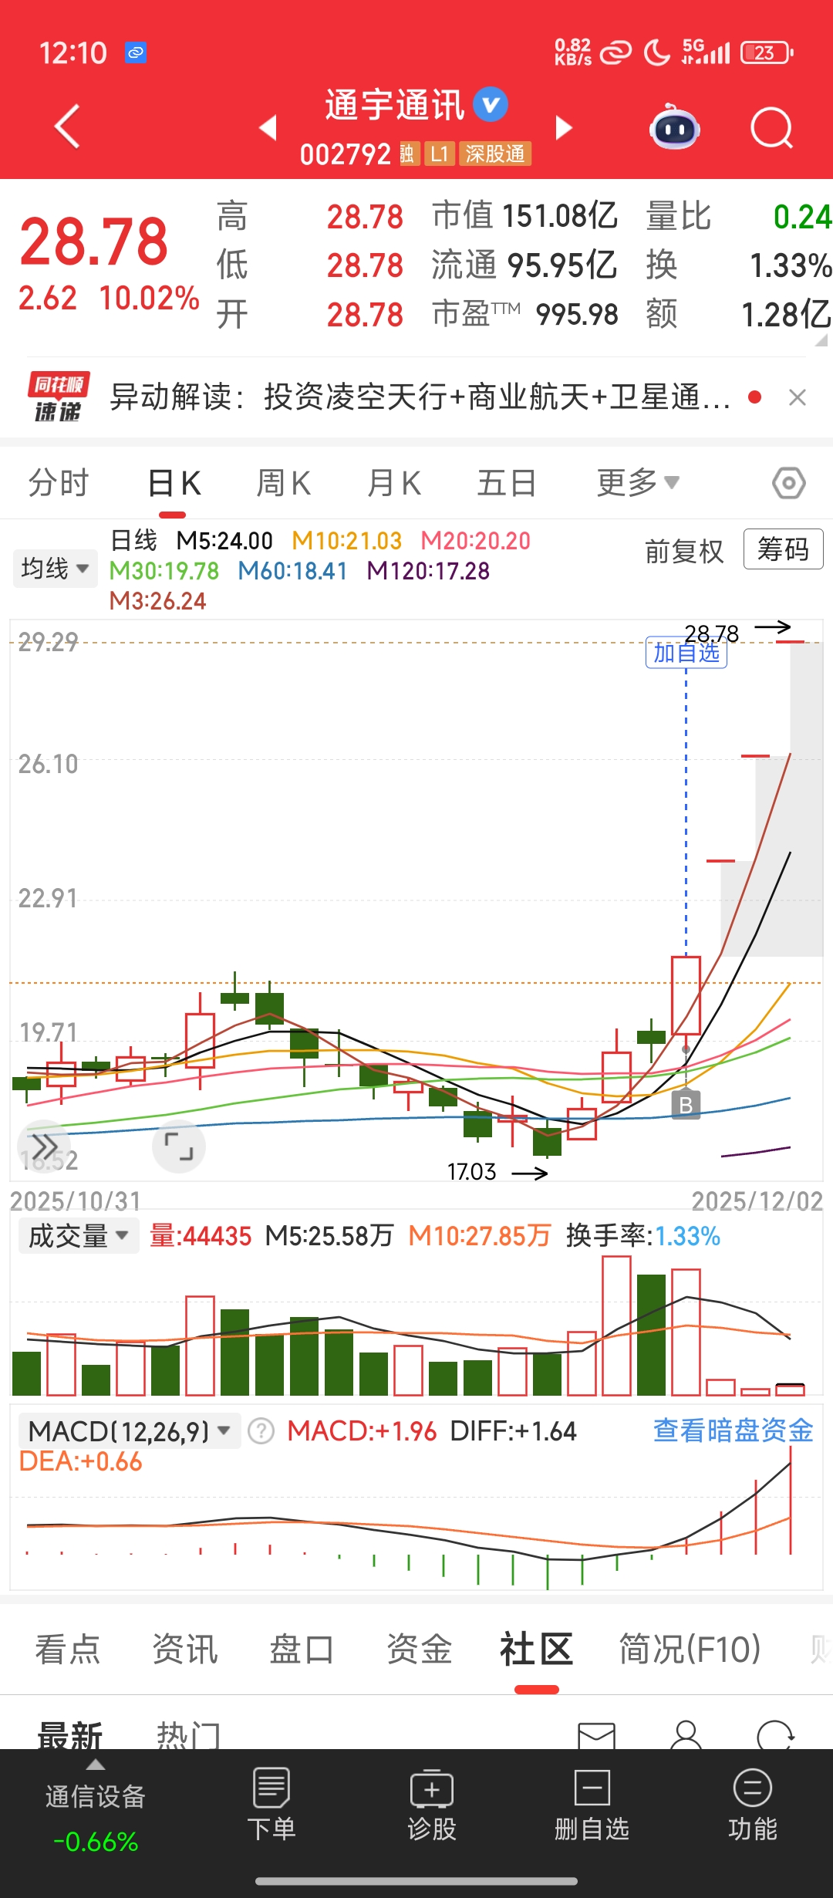Tap the 融 margin trading badge
Screen dimensions: 833x1898
[408, 154]
